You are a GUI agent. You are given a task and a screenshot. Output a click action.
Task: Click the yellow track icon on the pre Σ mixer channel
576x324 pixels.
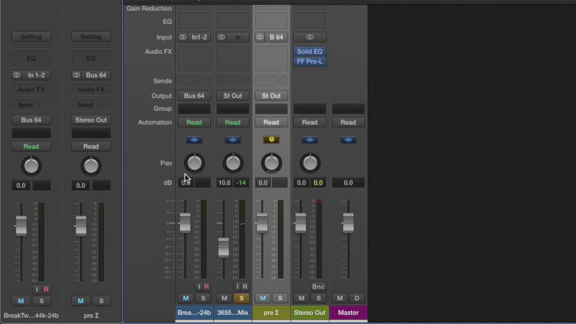[271, 140]
